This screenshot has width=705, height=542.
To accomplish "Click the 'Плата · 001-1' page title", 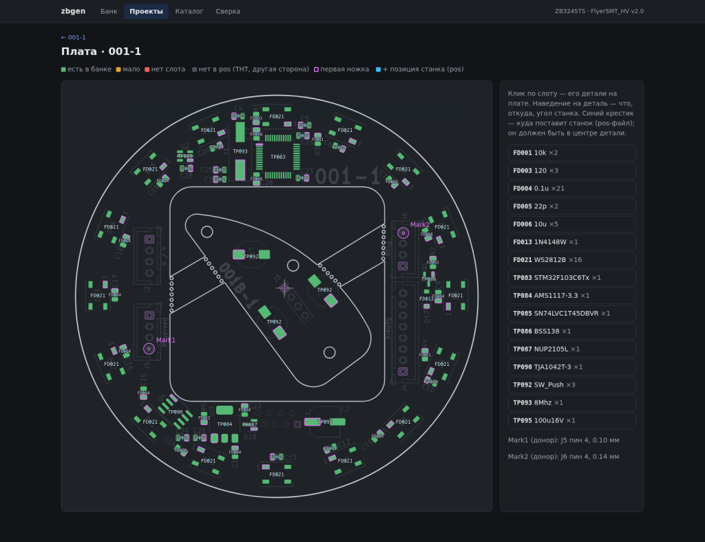I will click(101, 52).
